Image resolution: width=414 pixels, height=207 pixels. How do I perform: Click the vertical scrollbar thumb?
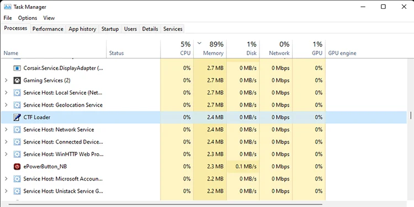pyautogui.click(x=411, y=115)
